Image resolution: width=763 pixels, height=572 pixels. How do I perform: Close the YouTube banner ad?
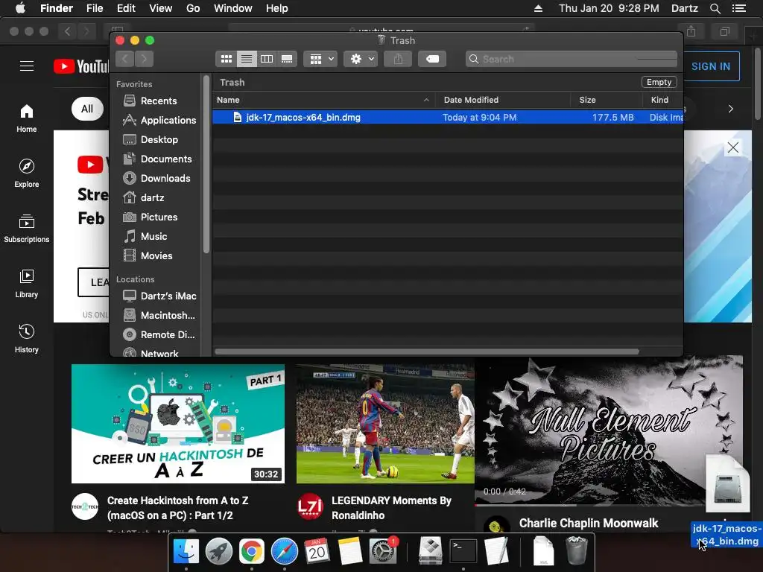pos(733,148)
